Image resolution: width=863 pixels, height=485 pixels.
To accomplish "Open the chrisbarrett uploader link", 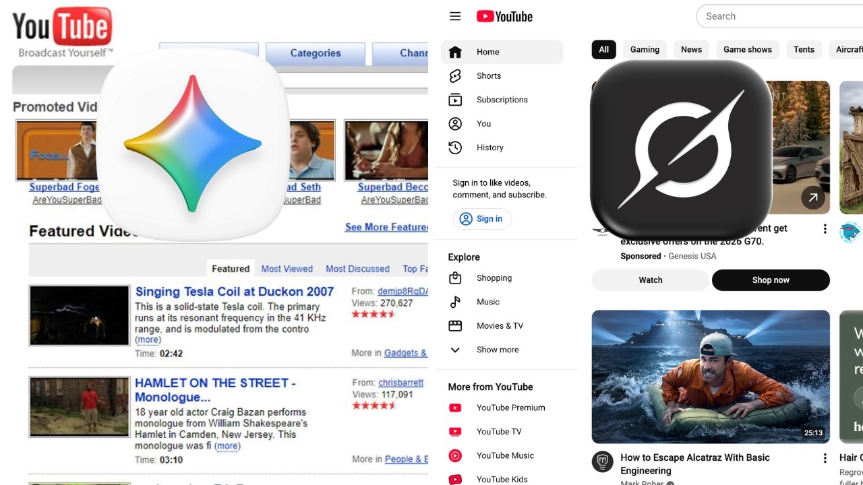I will (x=400, y=383).
